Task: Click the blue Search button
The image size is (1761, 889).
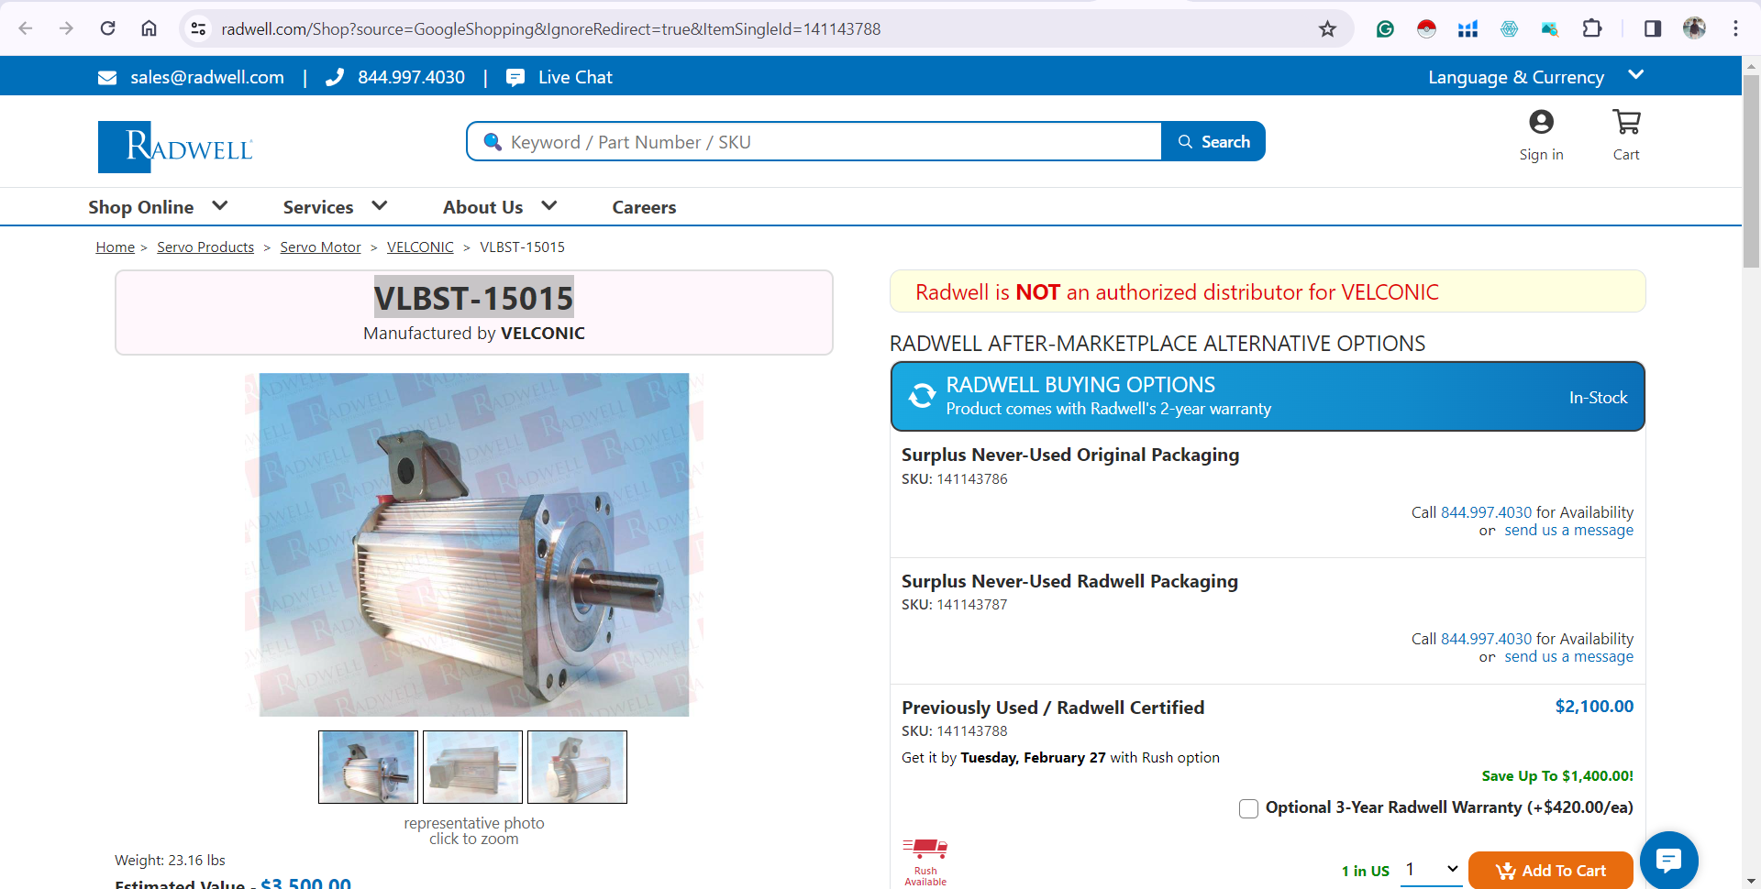Action: (1213, 141)
